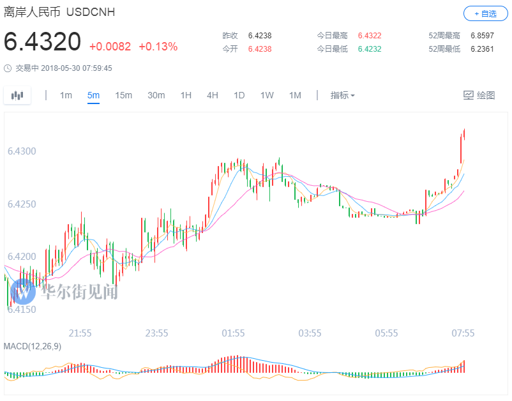Click the MACD(12,26,9) indicator label
The image size is (512, 401).
pos(33,346)
